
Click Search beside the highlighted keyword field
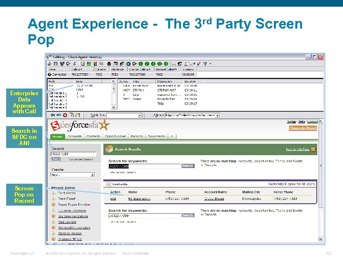pyautogui.click(x=188, y=166)
